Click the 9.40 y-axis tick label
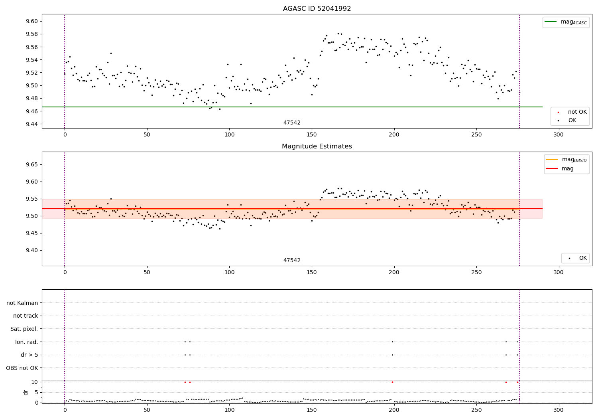The width and height of the screenshot is (598, 419). (32, 250)
